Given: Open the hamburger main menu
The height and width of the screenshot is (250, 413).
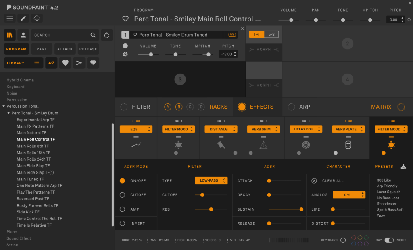Looking at the screenshot, I should tap(10, 18).
